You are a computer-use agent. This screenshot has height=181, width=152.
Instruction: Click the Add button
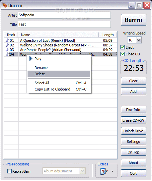tap(133, 91)
